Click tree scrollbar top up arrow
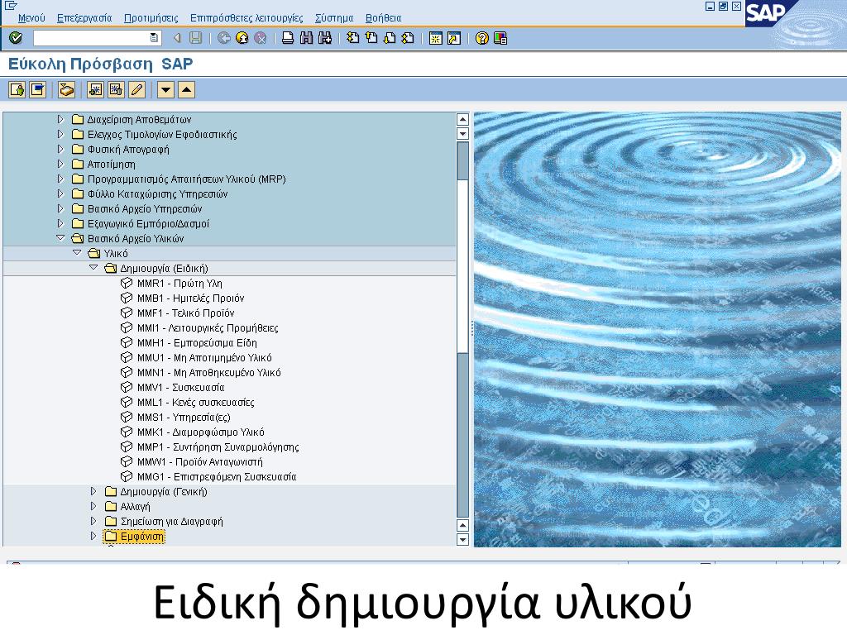This screenshot has width=847, height=635. (x=462, y=119)
